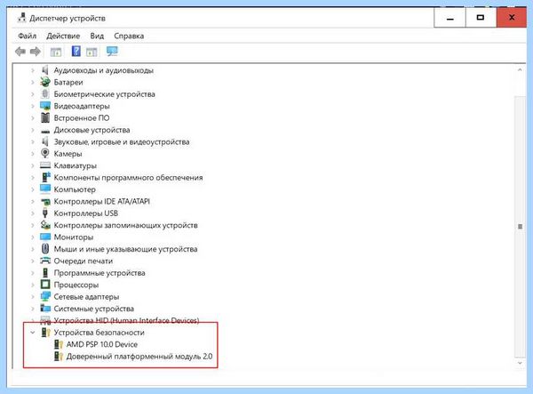Click the Батареи battery icon
533x394 pixels.
pyautogui.click(x=45, y=82)
